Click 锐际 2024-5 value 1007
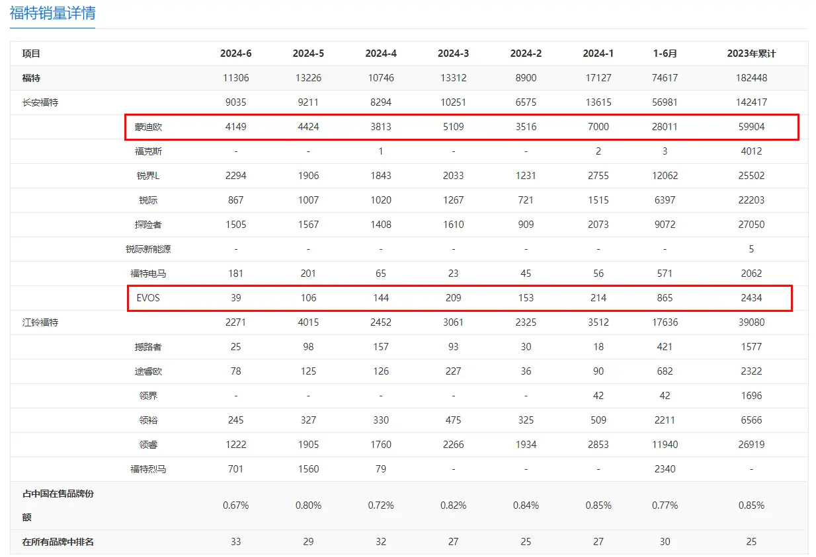This screenshot has height=557, width=816. (308, 200)
